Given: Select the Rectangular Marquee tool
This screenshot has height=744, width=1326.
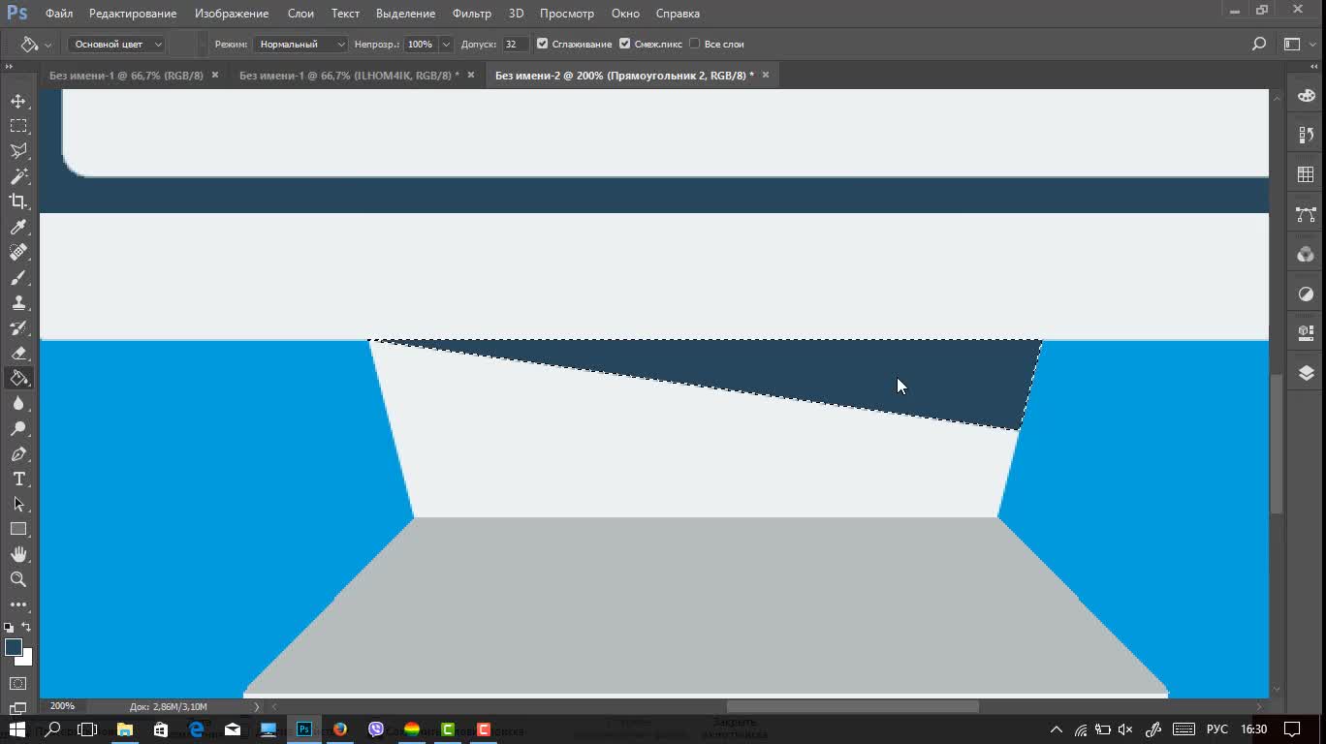Looking at the screenshot, I should (x=18, y=126).
